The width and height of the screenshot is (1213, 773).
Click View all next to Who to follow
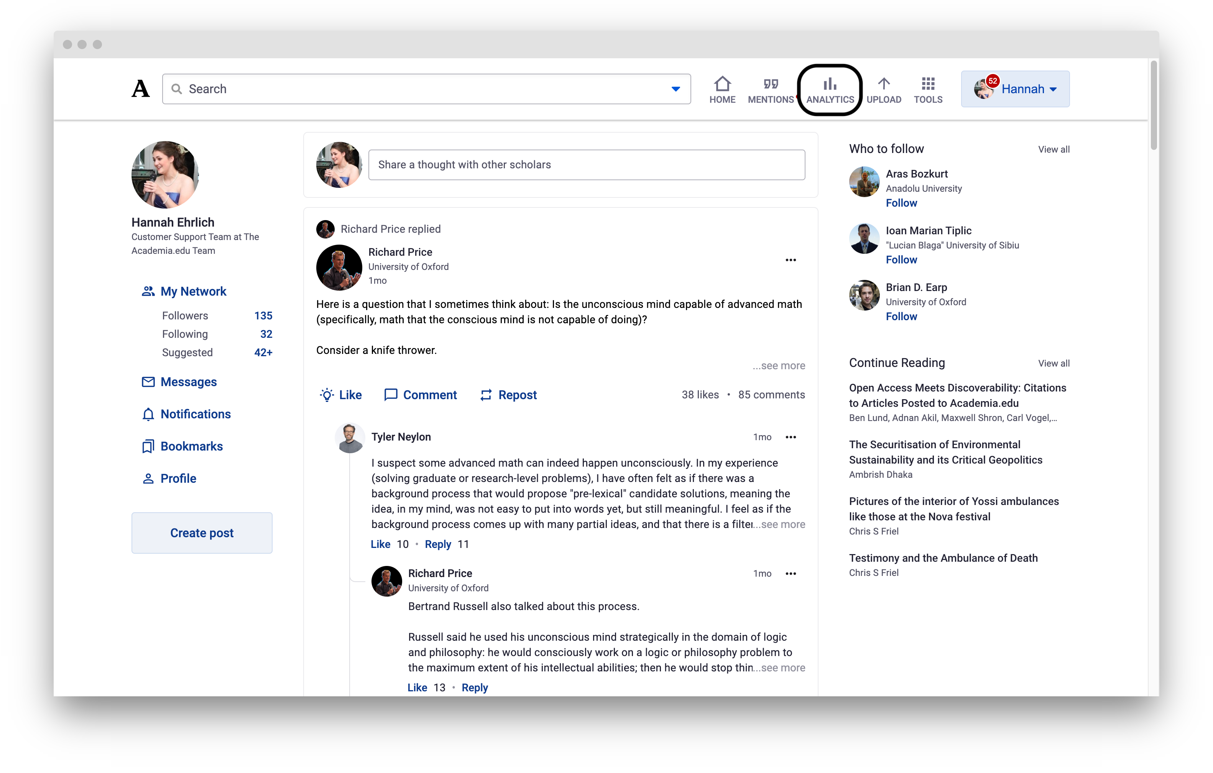(1054, 150)
